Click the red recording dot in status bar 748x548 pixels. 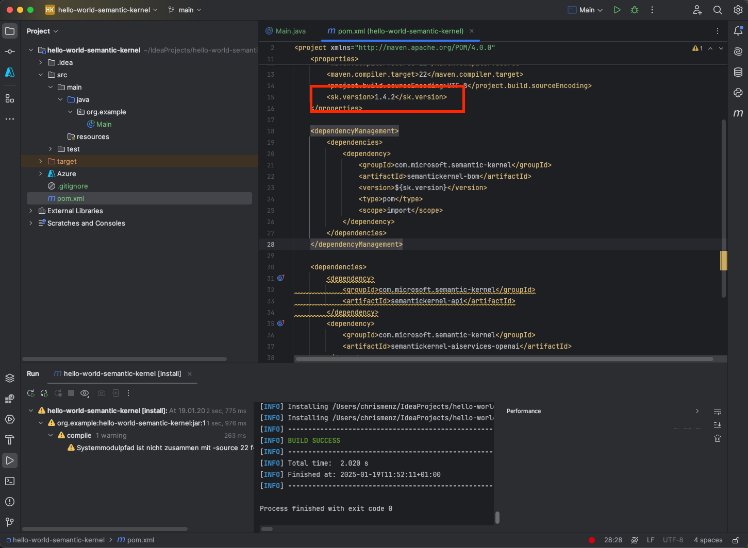click(x=592, y=540)
